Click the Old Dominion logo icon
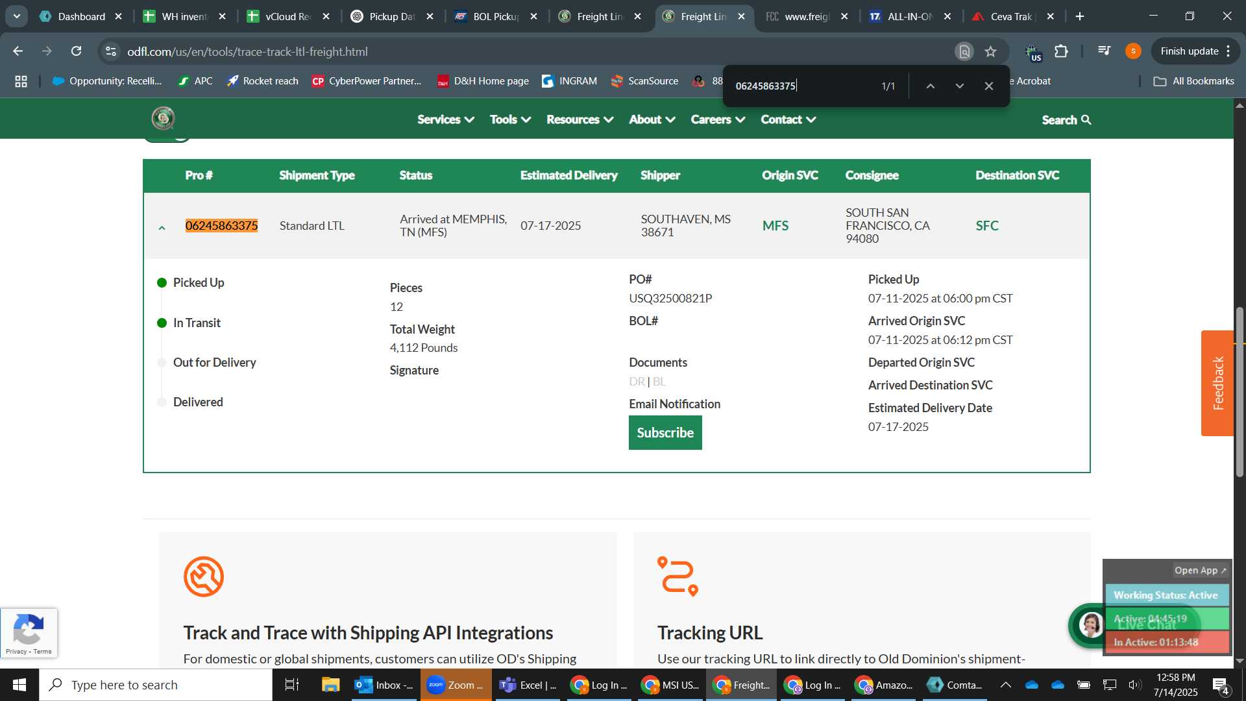Image resolution: width=1246 pixels, height=701 pixels. pos(163,119)
